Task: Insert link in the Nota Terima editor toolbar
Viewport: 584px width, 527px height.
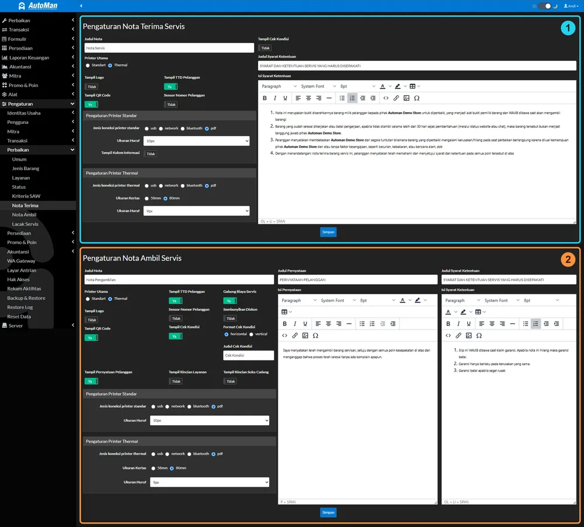Action: (x=396, y=98)
